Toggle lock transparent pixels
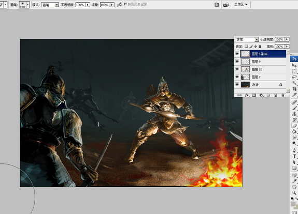The height and width of the screenshot is (214, 298). click(246, 46)
